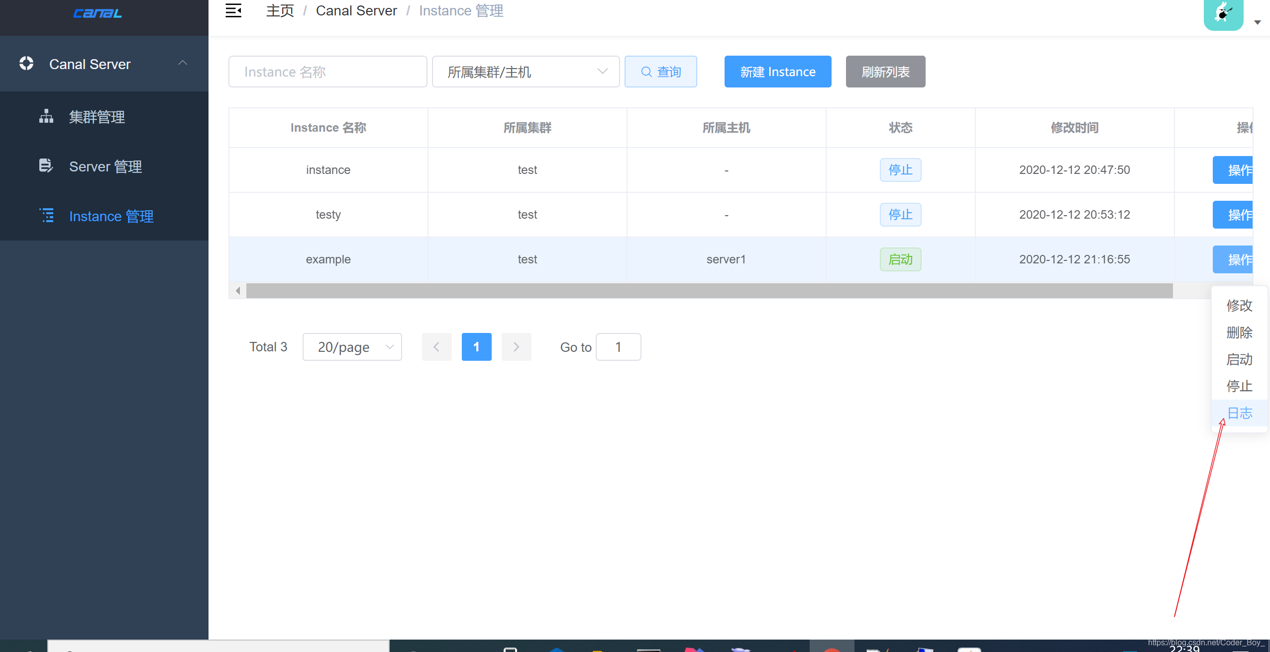
Task: Click 启动 status tag of example row
Action: coord(901,259)
